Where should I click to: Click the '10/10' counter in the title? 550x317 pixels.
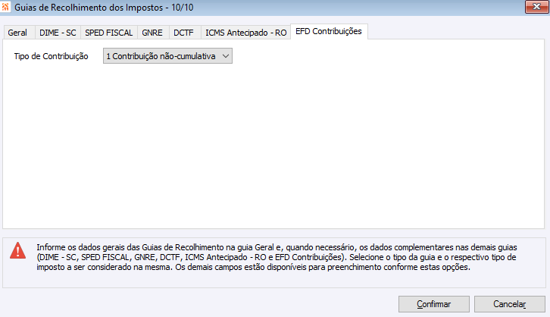click(183, 8)
